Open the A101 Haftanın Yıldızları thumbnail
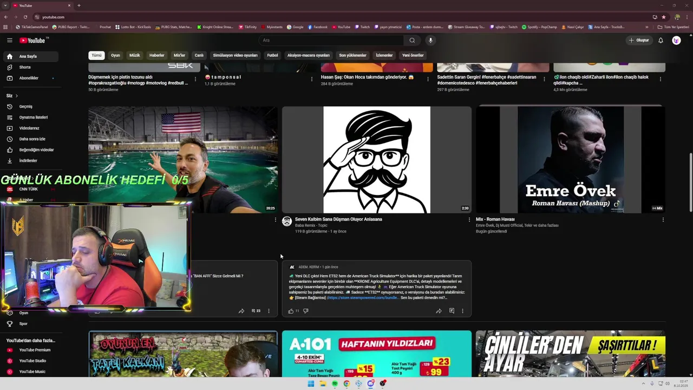Viewport: 693px width, 390px height. pyautogui.click(x=377, y=354)
